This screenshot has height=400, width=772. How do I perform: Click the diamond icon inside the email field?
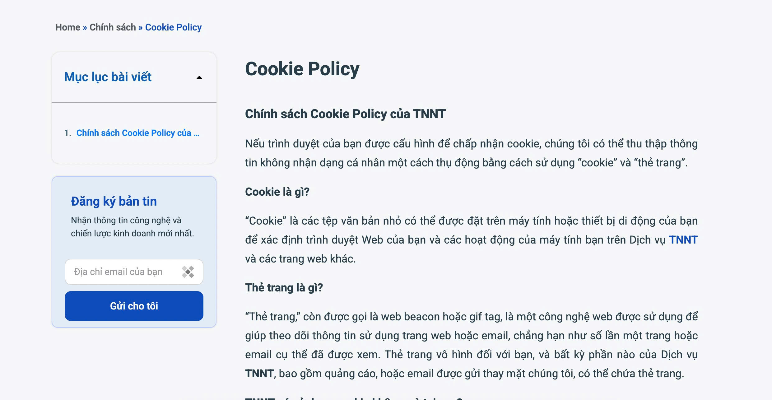[188, 272]
